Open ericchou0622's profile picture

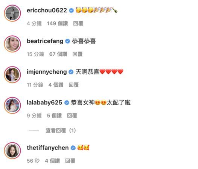click(x=12, y=13)
